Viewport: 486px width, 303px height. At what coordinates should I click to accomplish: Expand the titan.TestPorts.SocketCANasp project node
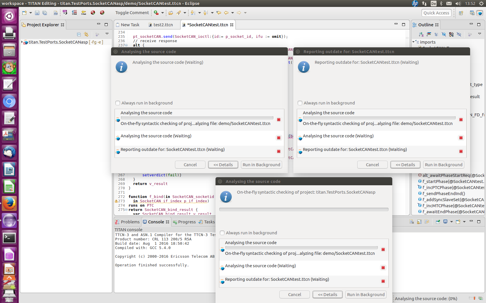(x=22, y=42)
